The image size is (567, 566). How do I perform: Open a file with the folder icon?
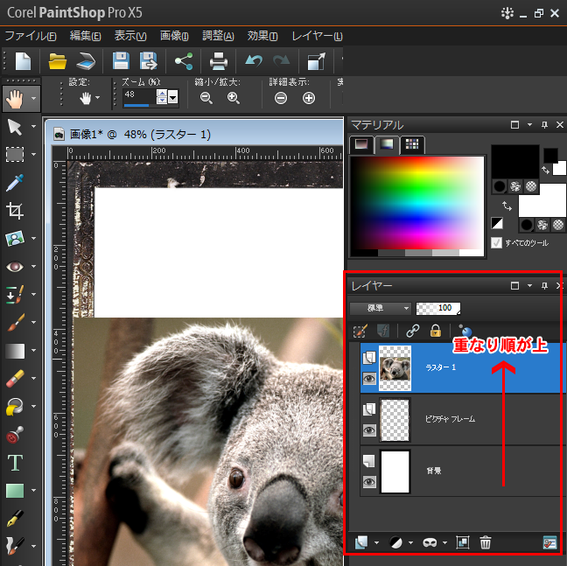coord(58,61)
